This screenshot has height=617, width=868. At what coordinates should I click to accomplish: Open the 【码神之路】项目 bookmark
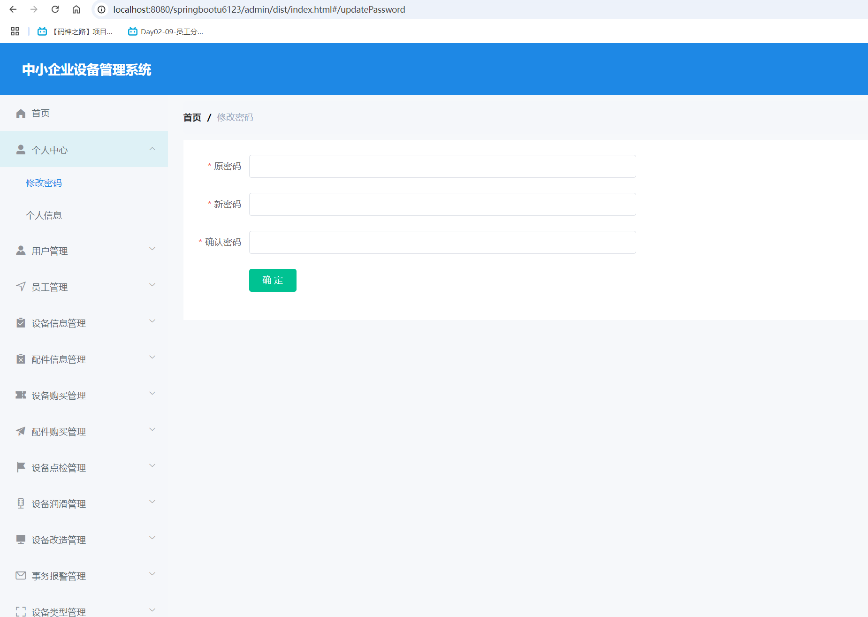point(75,31)
